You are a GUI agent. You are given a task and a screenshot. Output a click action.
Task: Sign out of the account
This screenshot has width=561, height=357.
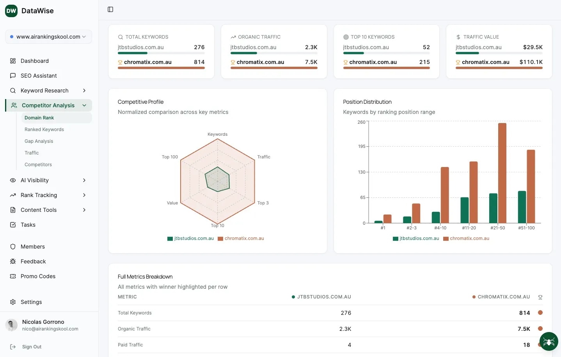pos(32,346)
